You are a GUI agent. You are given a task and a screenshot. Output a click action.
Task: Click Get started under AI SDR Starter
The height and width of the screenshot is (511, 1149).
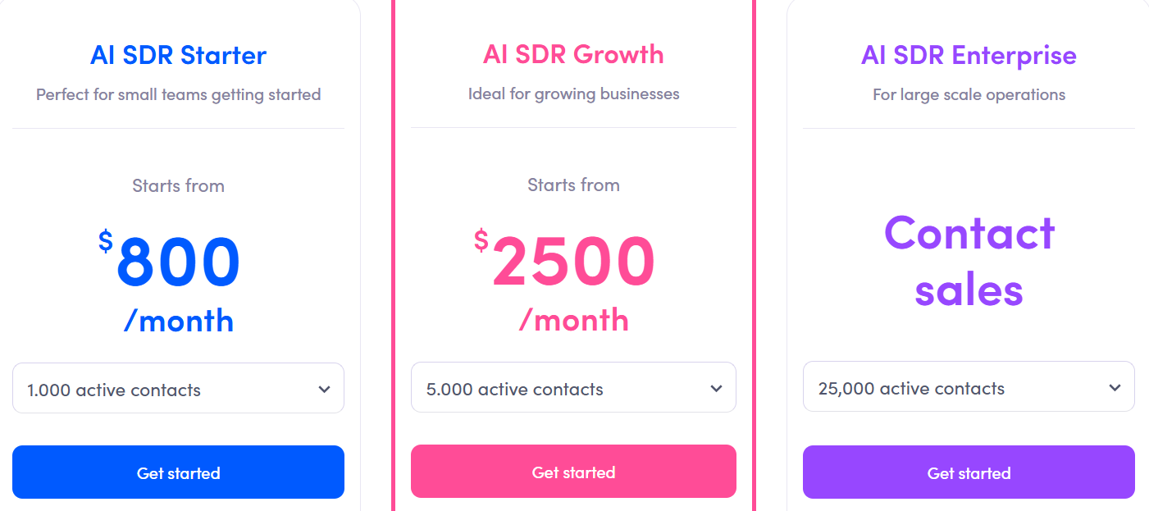(178, 472)
